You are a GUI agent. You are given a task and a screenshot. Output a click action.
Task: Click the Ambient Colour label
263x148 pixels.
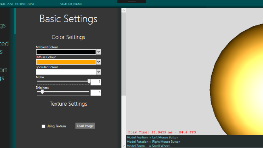pos(47,47)
